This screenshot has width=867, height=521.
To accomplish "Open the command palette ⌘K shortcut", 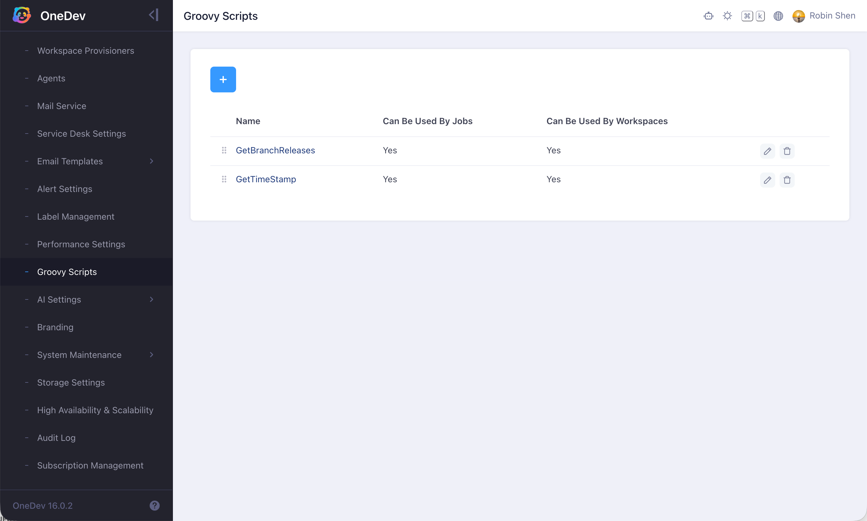I will point(753,16).
